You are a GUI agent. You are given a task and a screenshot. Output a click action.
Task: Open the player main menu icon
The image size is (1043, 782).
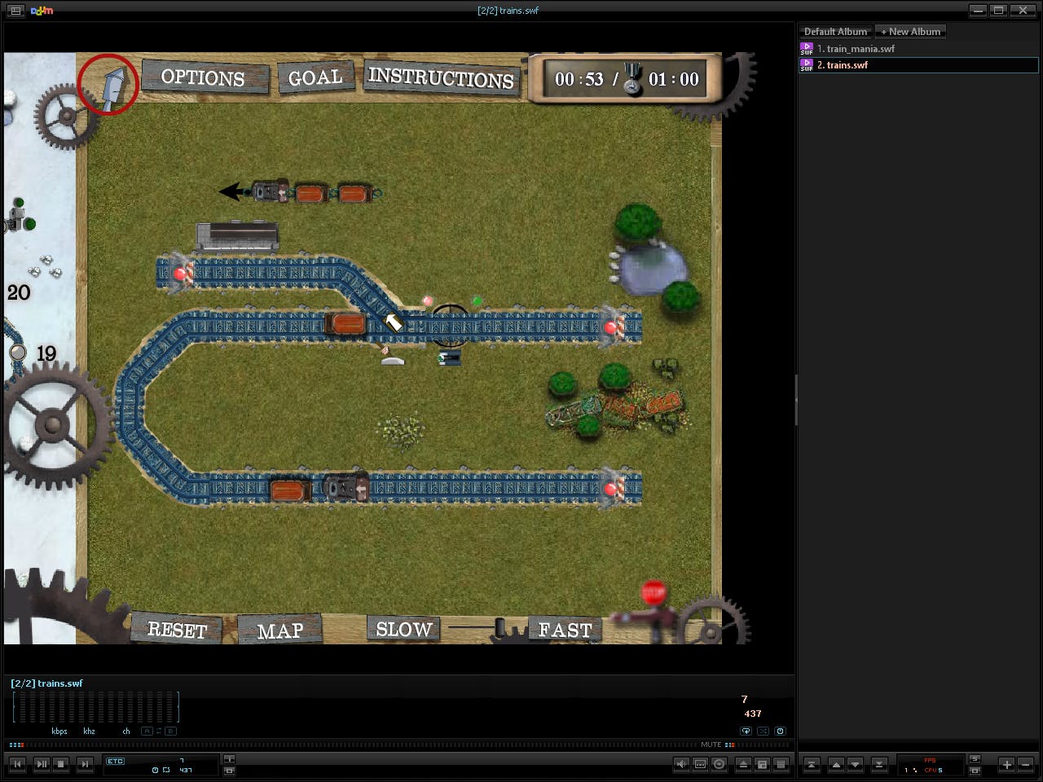pos(15,11)
